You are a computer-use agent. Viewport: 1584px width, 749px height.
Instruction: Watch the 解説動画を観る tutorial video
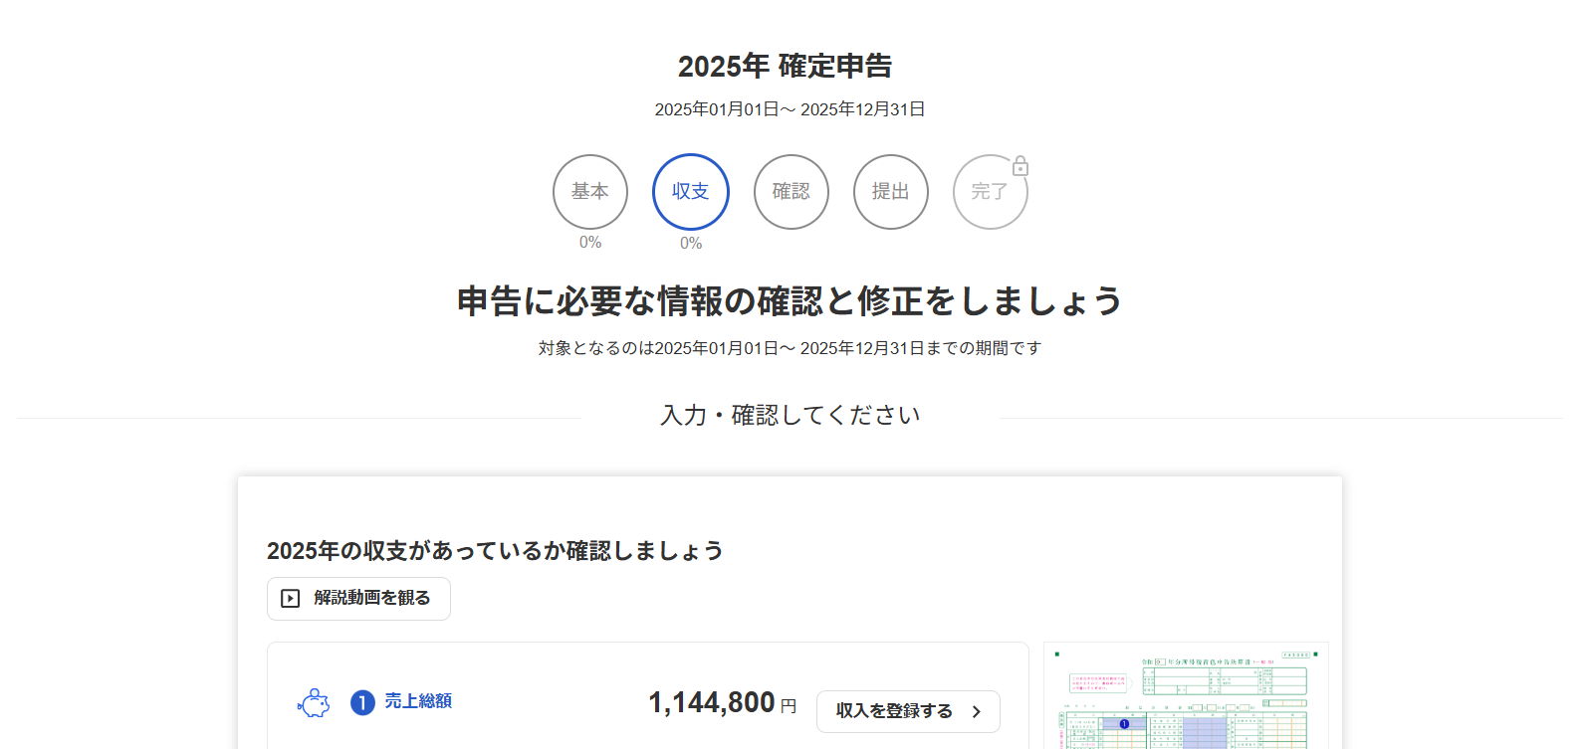[x=358, y=599]
